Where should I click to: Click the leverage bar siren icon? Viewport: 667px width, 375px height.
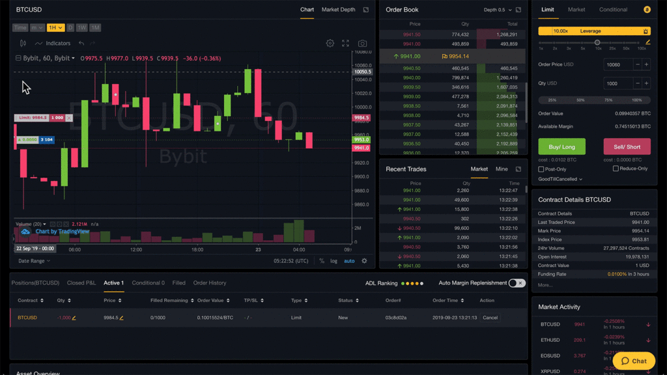(x=646, y=31)
